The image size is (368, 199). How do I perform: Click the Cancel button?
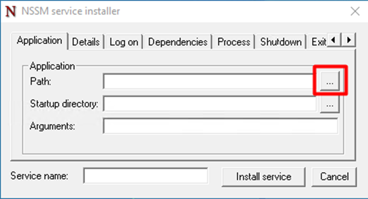pos(334,177)
